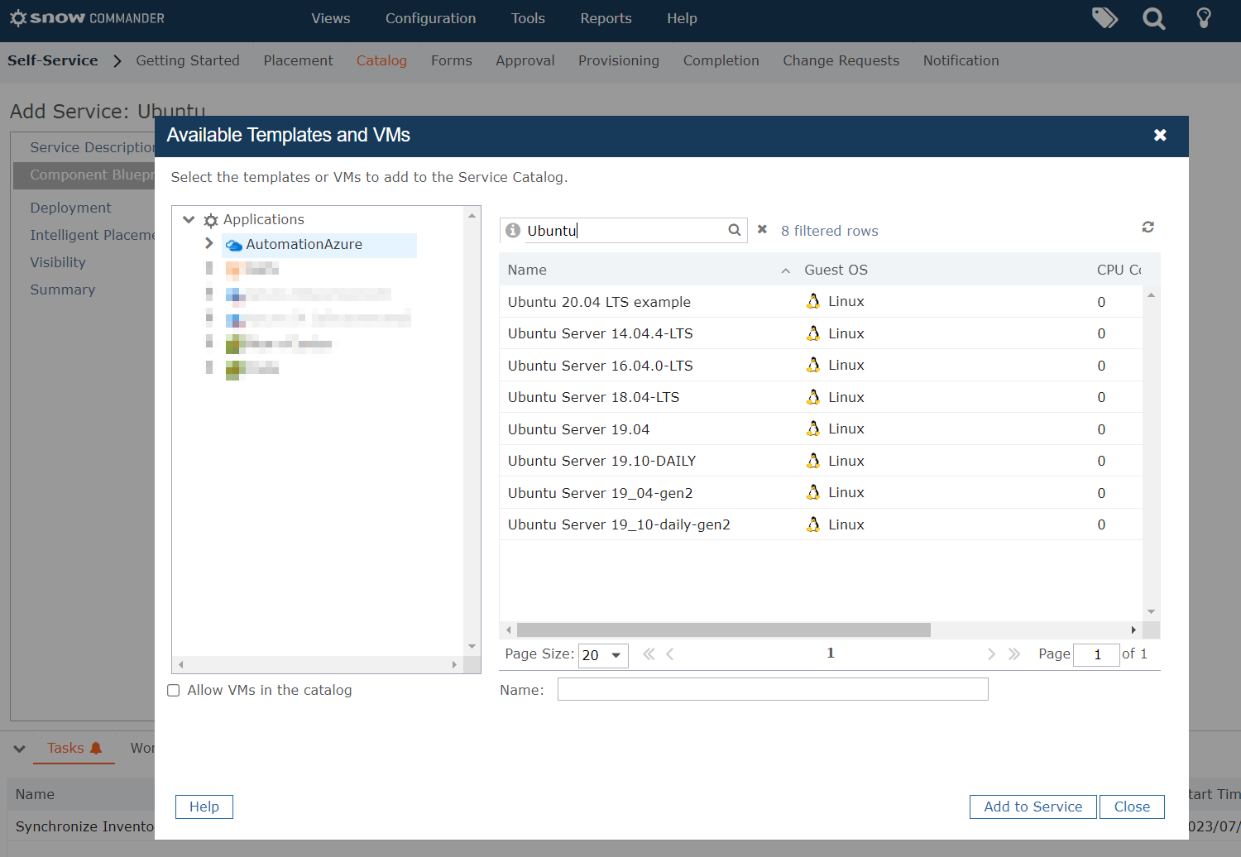Click the tags icon in top bar
Image resolution: width=1241 pixels, height=857 pixels.
[x=1104, y=18]
